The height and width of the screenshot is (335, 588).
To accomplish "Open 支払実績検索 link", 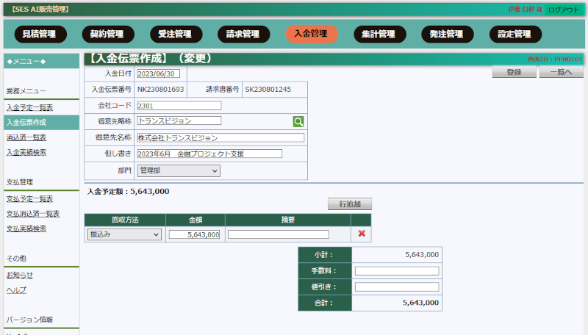I will [26, 228].
